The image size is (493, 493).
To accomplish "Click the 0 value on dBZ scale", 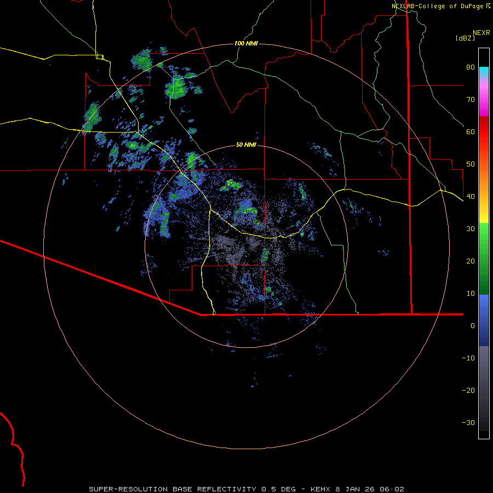I will point(473,326).
